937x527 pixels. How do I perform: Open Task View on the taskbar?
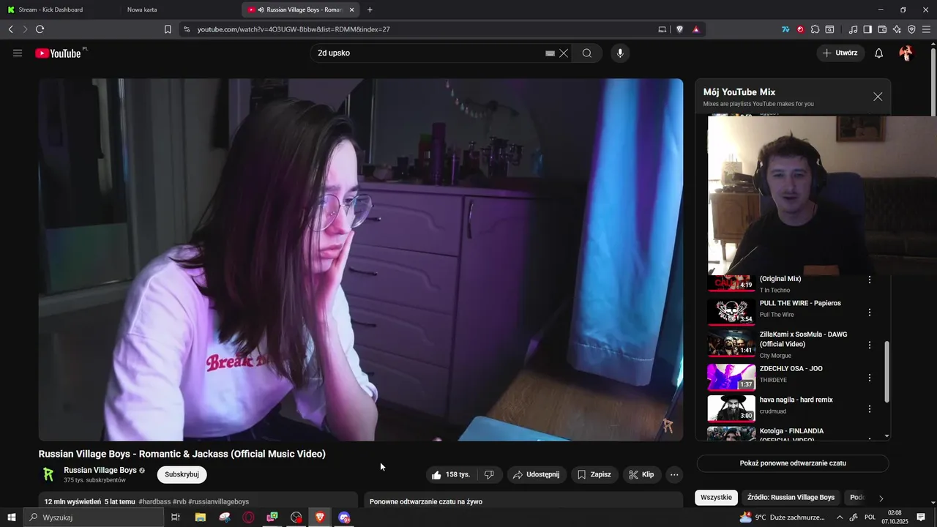[176, 517]
